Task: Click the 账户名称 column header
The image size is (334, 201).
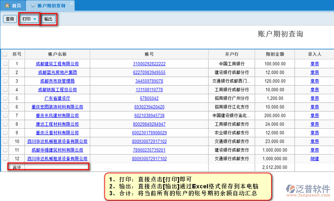Action: (57, 54)
